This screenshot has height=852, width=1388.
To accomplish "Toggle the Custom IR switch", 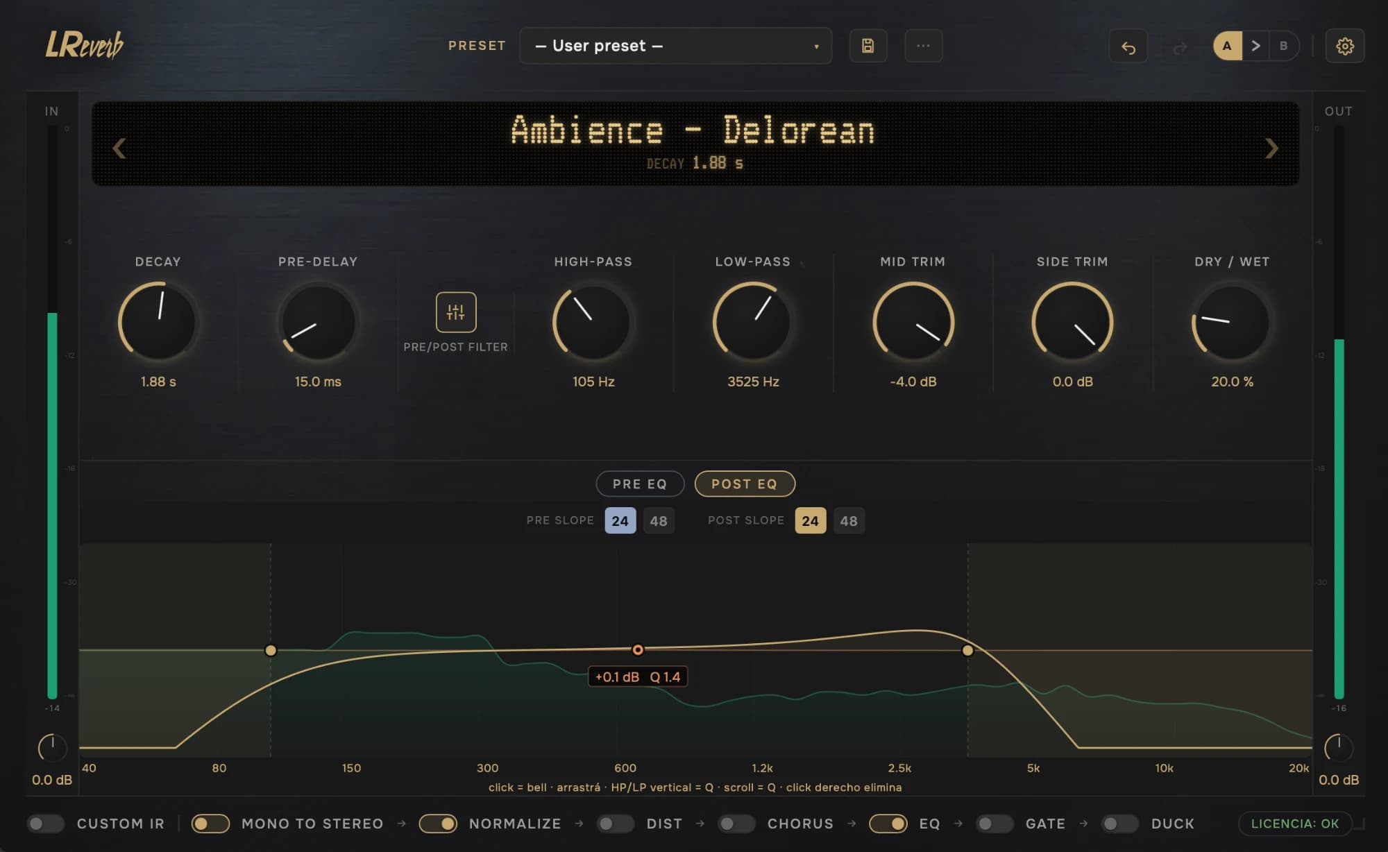I will [45, 824].
